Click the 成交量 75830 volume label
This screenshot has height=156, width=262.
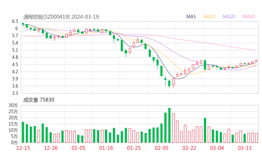click(x=39, y=100)
